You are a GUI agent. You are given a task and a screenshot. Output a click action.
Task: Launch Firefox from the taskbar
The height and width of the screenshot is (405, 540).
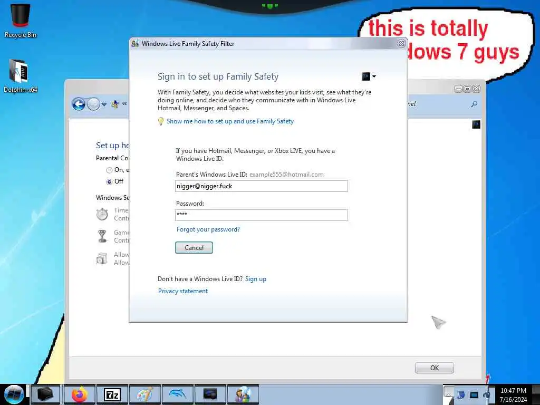[x=79, y=394]
